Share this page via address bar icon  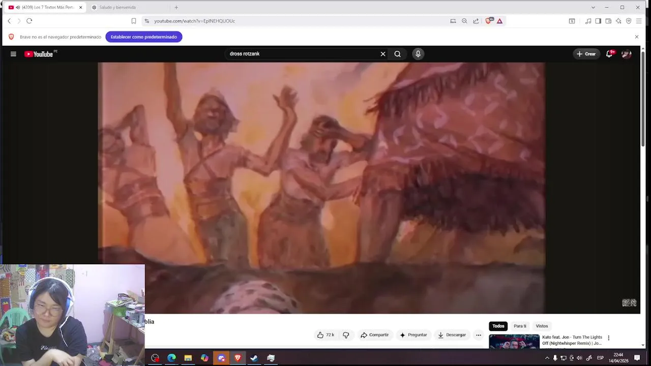tap(476, 21)
